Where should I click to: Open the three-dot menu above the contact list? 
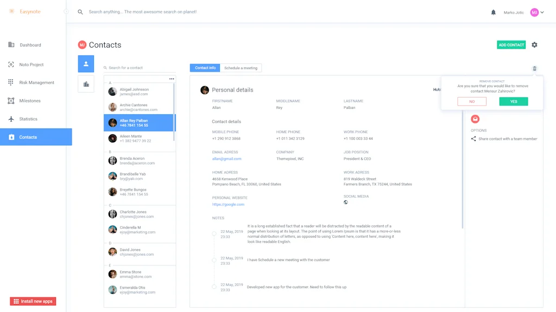point(172,79)
